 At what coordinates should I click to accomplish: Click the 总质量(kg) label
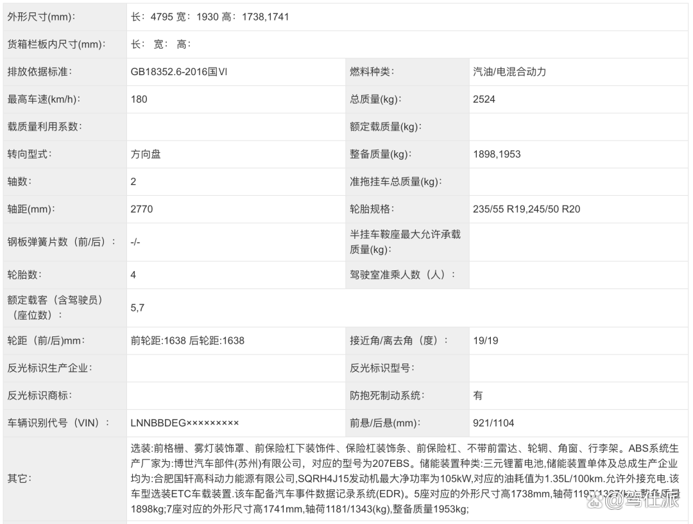(x=375, y=99)
